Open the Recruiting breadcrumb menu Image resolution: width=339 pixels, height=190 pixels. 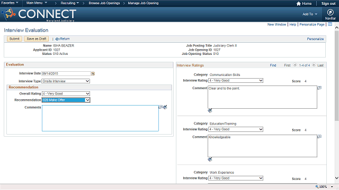tap(69, 3)
